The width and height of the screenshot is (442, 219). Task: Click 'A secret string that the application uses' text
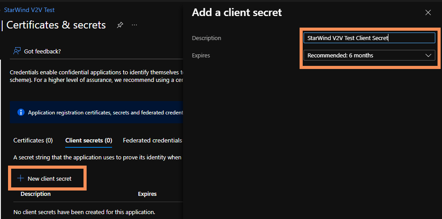tap(97, 158)
